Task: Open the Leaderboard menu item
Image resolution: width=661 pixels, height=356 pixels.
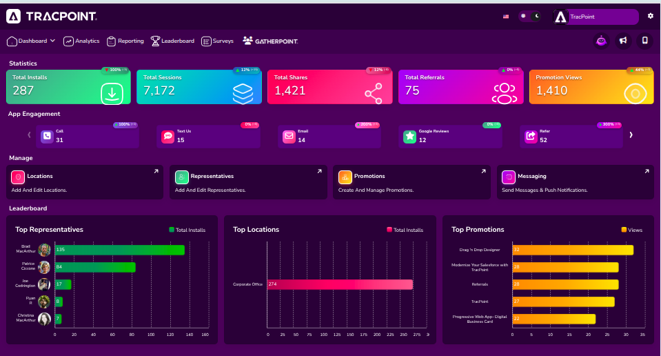Action: point(173,41)
